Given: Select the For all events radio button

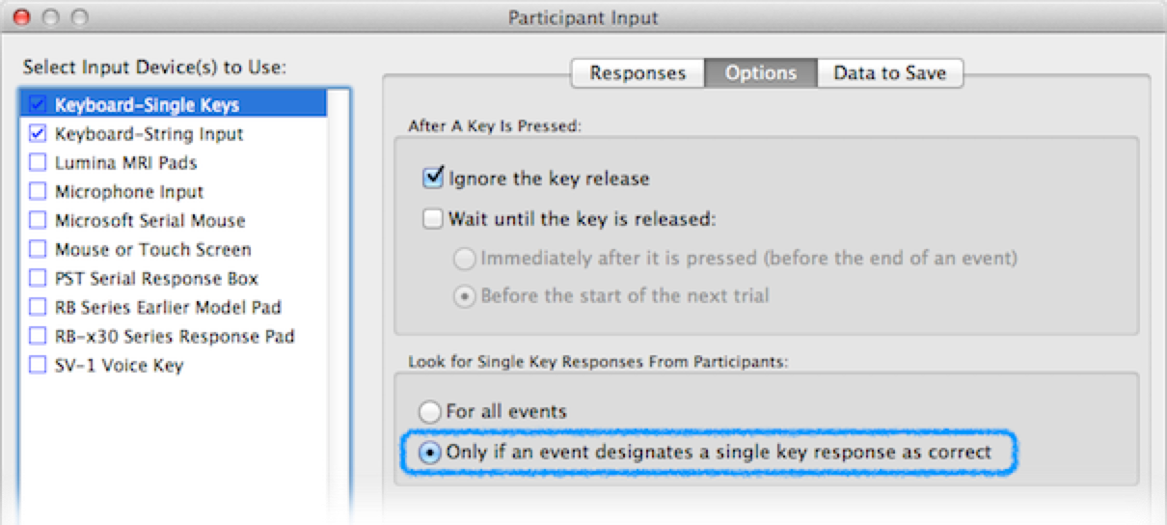Looking at the screenshot, I should tap(430, 412).
